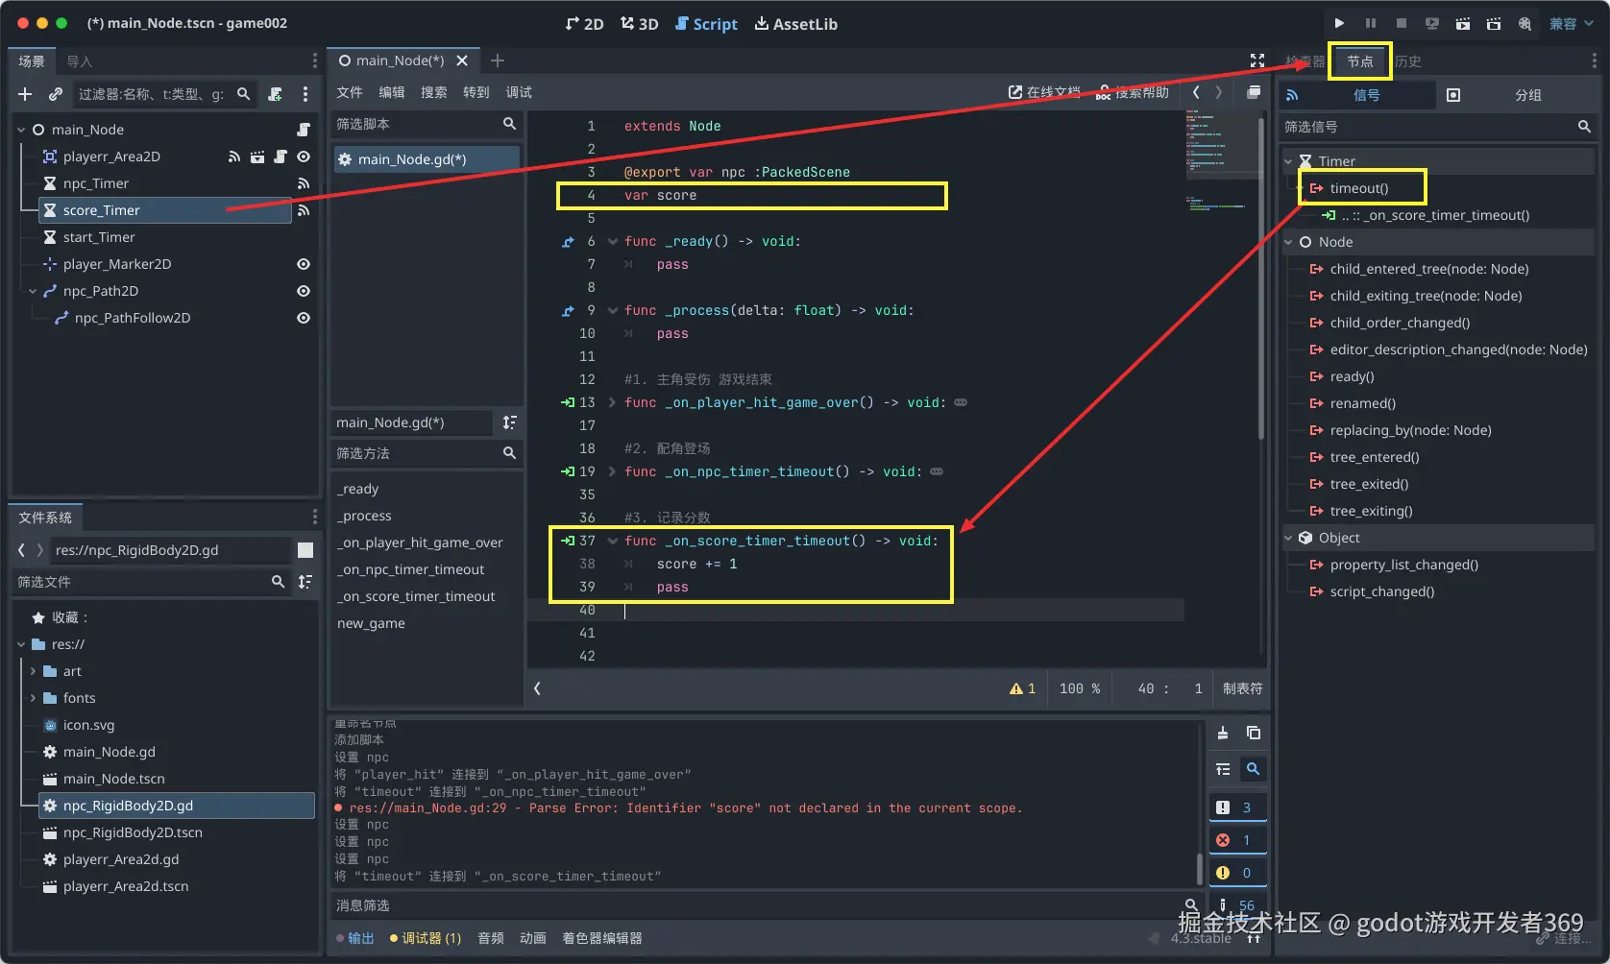Open the 转到 menu in script editor
Screen dimensions: 1610x964
pos(476,92)
